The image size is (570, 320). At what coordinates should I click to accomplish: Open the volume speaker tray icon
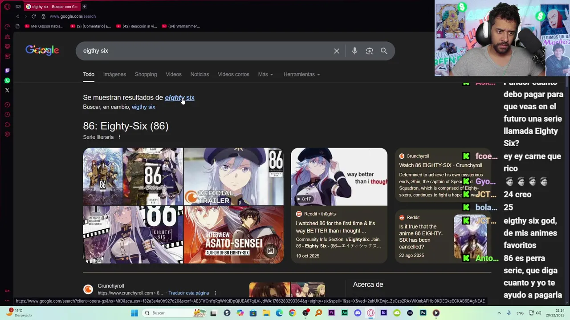pos(538,313)
